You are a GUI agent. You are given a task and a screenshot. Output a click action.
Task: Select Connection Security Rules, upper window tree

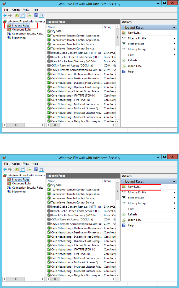(28, 34)
